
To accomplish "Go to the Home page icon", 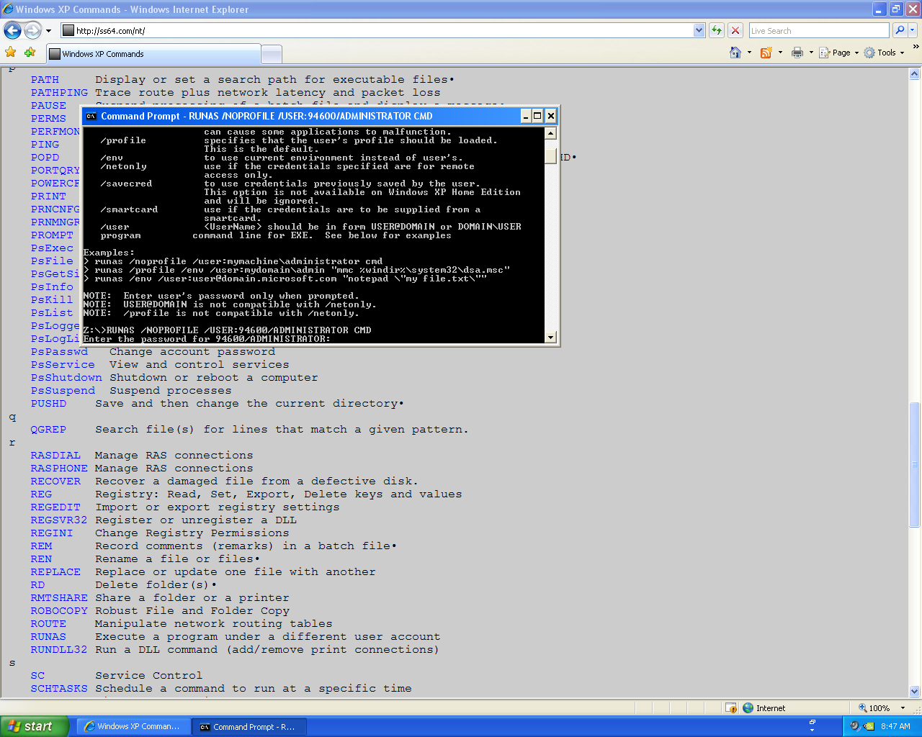I will [x=735, y=53].
